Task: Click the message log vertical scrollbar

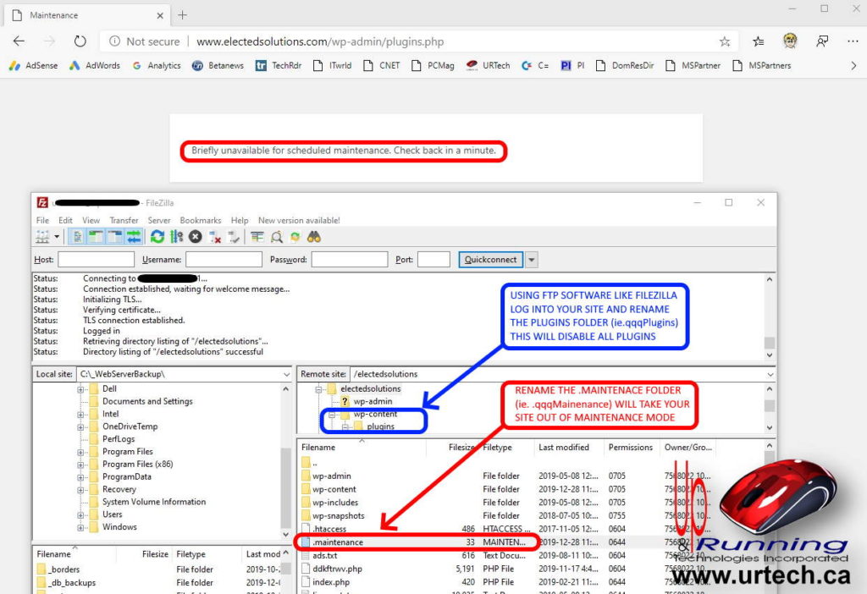Action: pyautogui.click(x=769, y=313)
